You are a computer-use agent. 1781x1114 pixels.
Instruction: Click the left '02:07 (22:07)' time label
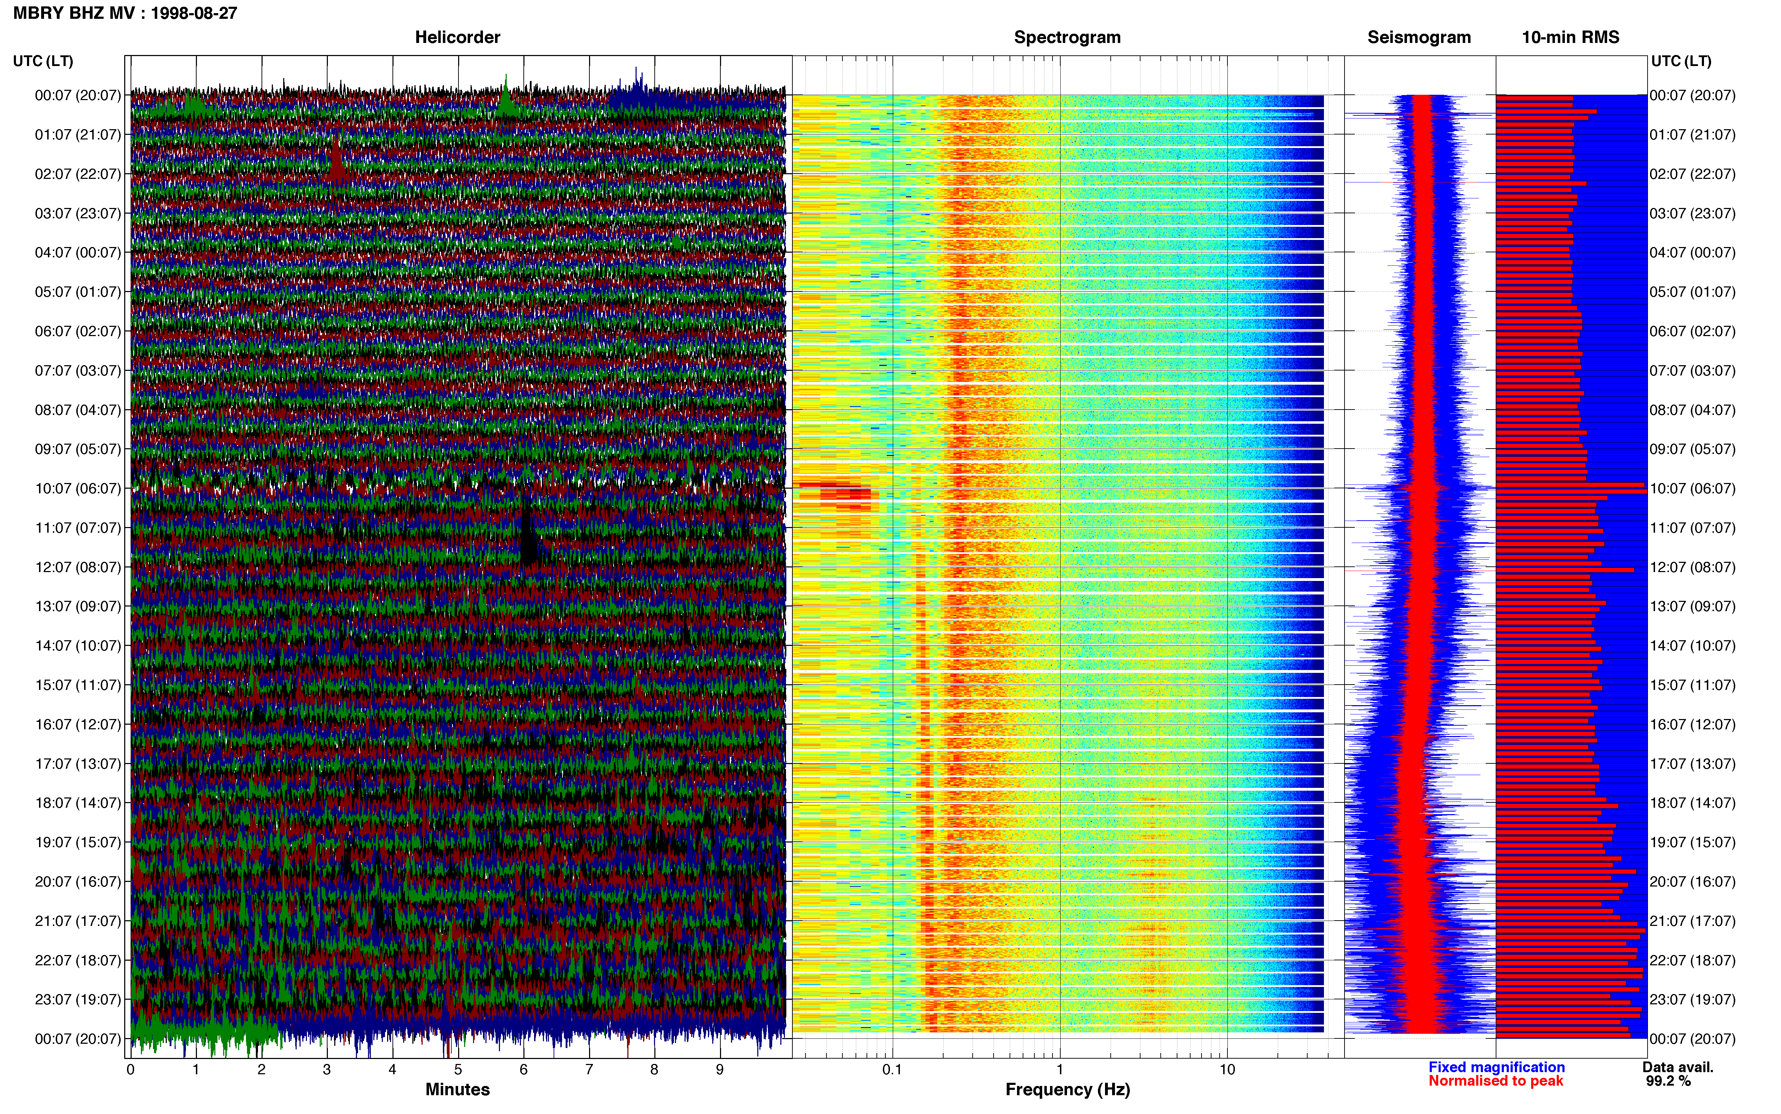click(x=77, y=174)
